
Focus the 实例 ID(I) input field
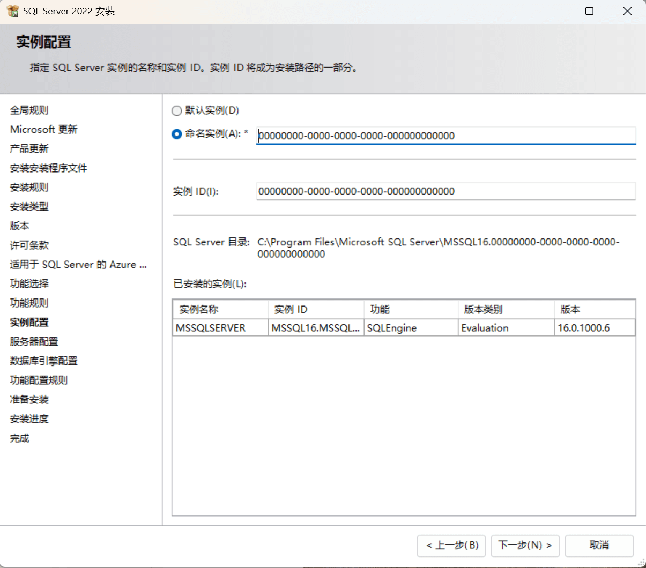[446, 191]
